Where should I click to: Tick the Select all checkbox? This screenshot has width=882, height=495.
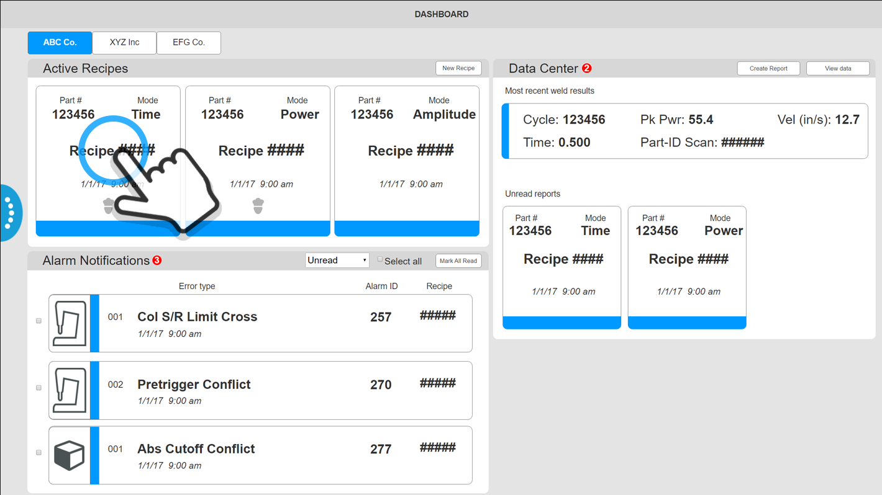[x=380, y=260]
